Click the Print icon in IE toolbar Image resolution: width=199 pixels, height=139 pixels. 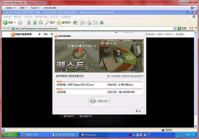[x=89, y=23]
